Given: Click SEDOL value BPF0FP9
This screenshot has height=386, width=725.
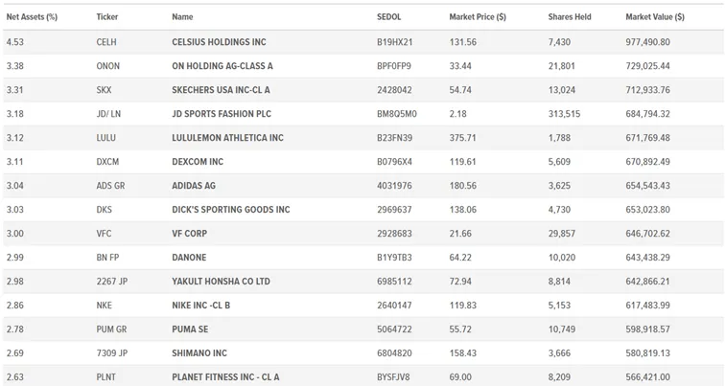Looking at the screenshot, I should [394, 66].
